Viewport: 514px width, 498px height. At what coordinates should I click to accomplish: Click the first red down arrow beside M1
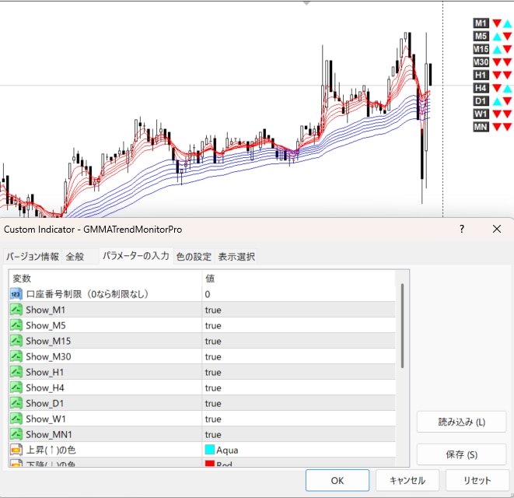497,23
